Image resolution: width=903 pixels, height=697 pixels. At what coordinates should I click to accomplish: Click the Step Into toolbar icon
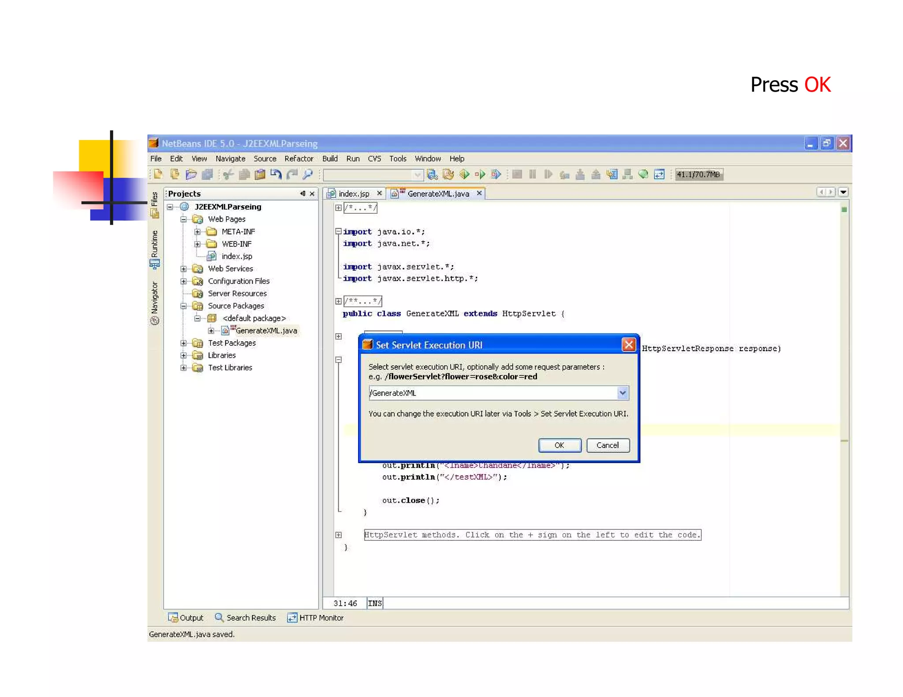580,174
